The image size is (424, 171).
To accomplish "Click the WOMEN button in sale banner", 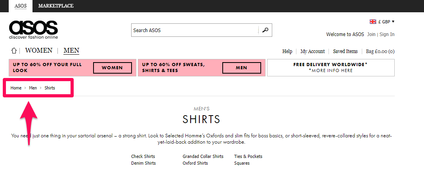I will [113, 68].
